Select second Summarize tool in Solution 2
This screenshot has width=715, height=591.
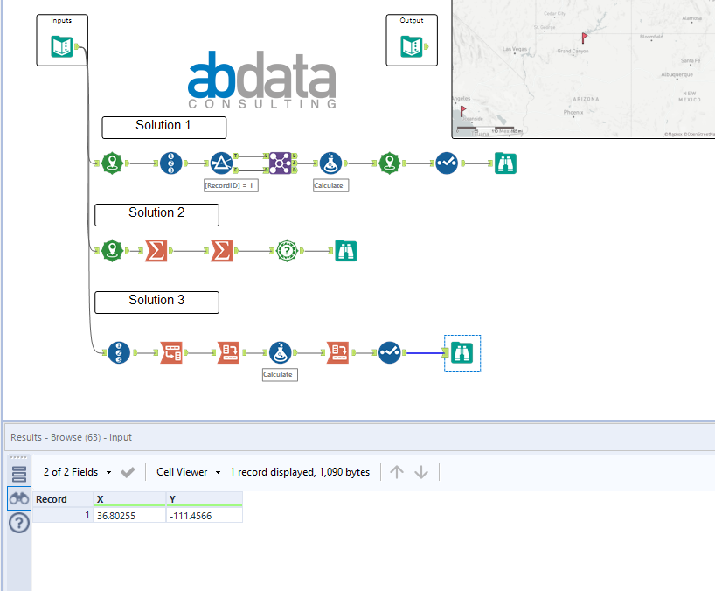(222, 251)
